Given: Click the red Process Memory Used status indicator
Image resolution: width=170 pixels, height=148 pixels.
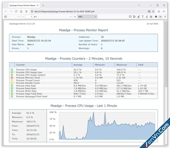Looking at the screenshot, I should (x=12, y=78).
